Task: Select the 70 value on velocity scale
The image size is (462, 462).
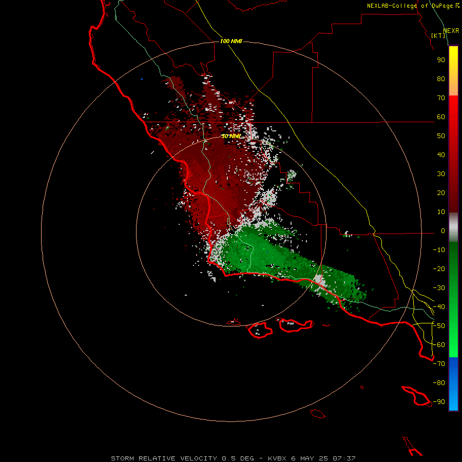Action: tap(441, 98)
